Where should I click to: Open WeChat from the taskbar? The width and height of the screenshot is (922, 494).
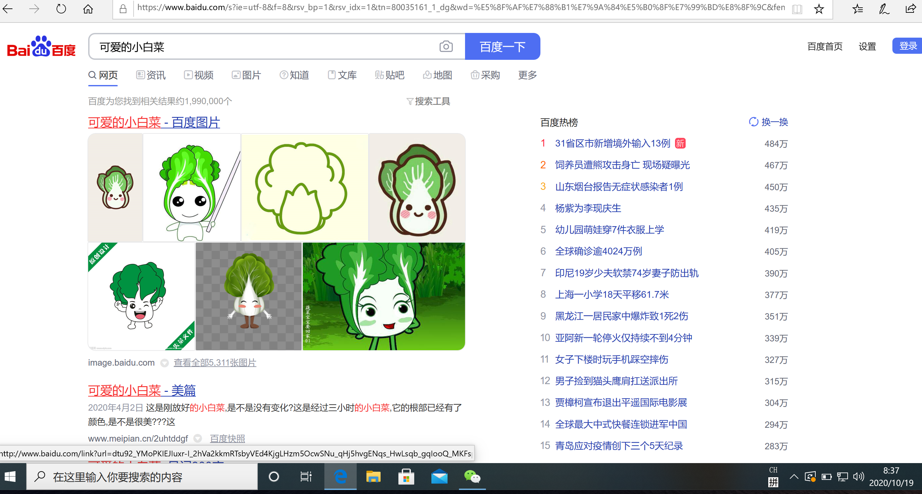[x=472, y=477]
